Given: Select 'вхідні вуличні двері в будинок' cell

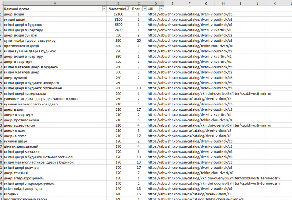Looking at the screenshot, I should pyautogui.click(x=55, y=51).
